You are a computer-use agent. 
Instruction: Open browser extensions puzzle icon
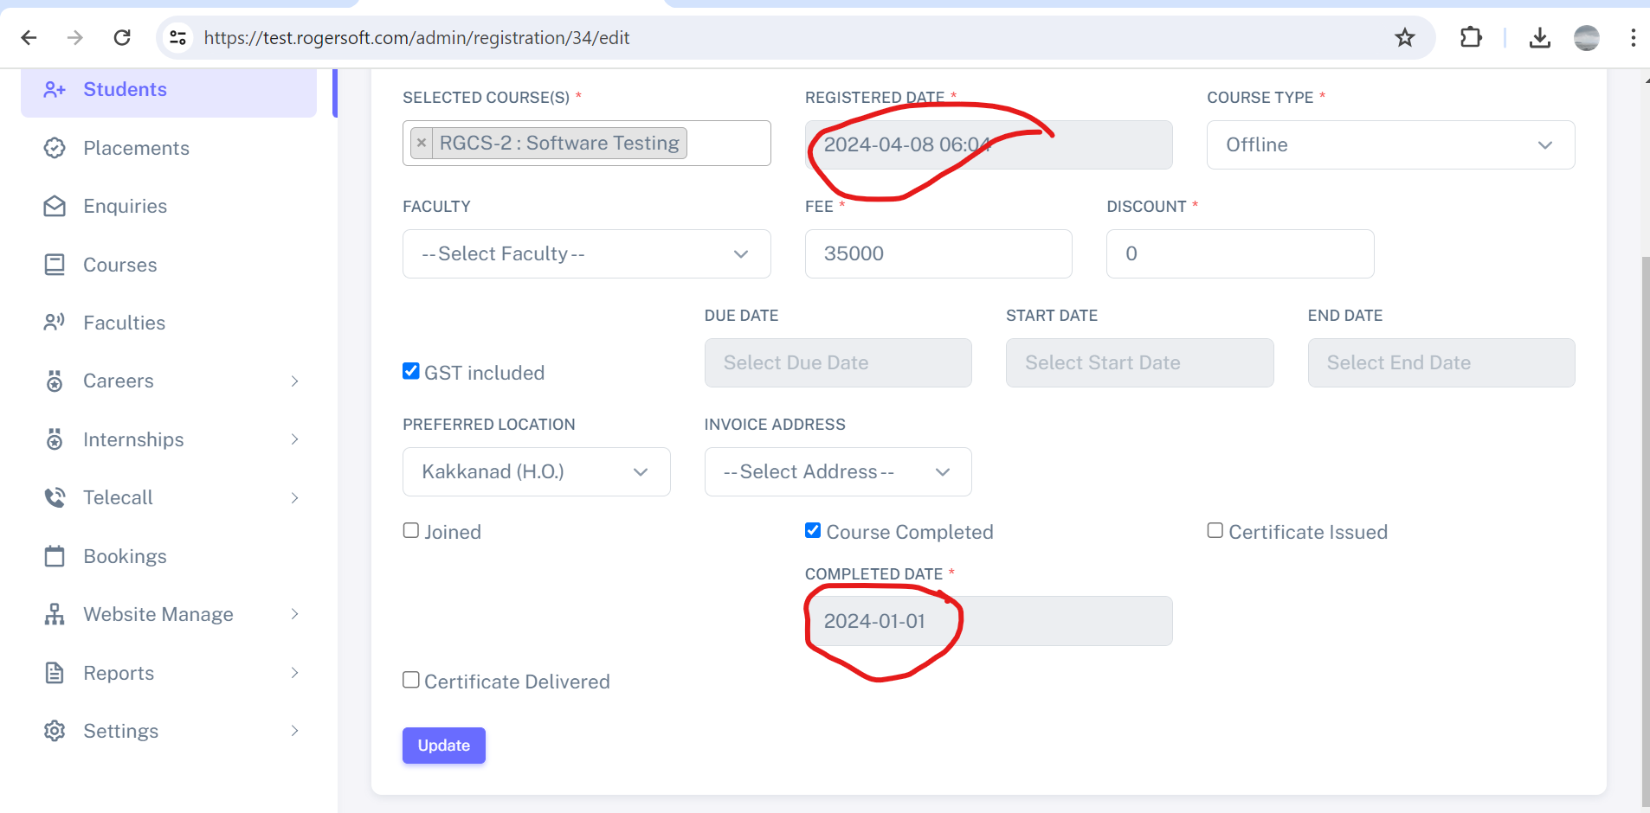click(1470, 37)
